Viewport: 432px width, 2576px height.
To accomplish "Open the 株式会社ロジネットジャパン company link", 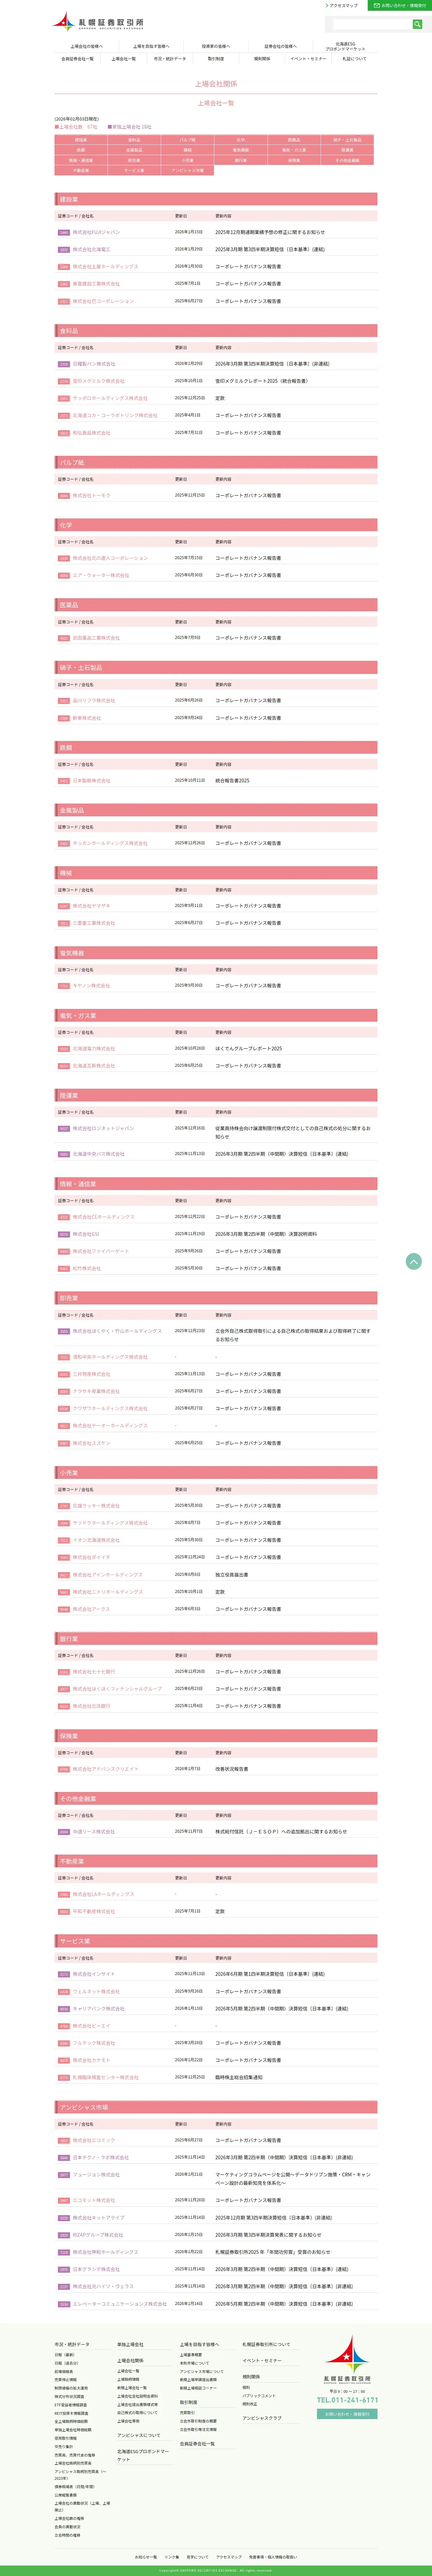I will [x=103, y=1128].
